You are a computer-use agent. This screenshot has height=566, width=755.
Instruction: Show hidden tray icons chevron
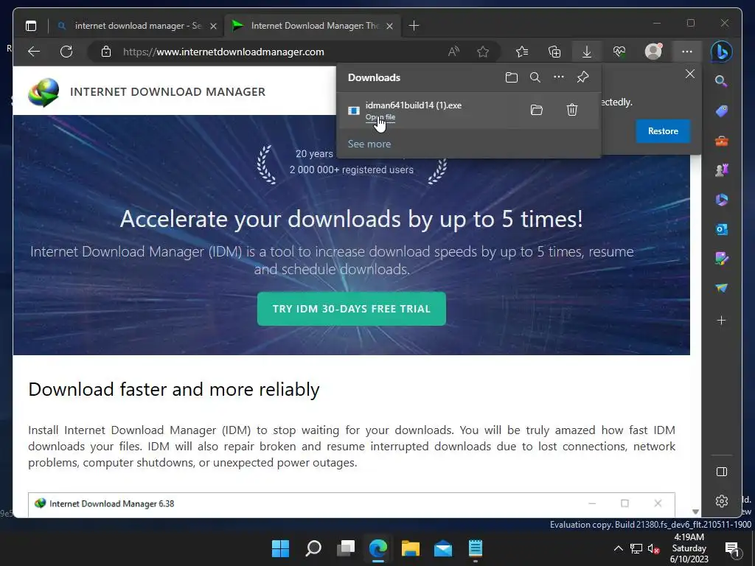[x=619, y=548]
